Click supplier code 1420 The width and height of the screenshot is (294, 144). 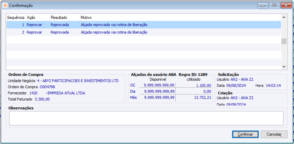pyautogui.click(x=33, y=93)
